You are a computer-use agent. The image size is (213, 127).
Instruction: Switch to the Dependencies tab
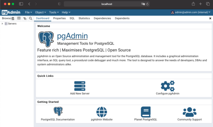click(103, 18)
